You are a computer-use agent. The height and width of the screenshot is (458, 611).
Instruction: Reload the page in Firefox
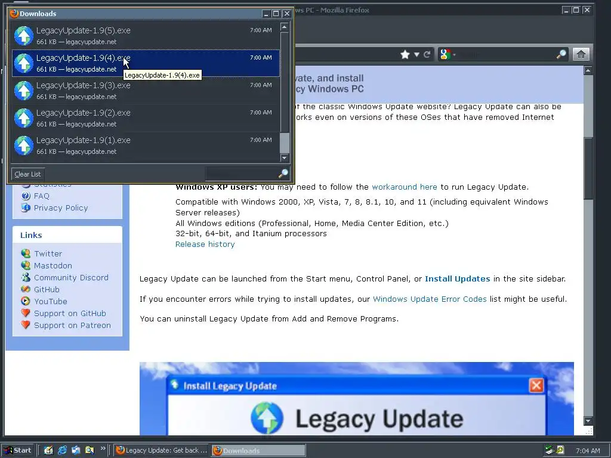[427, 54]
